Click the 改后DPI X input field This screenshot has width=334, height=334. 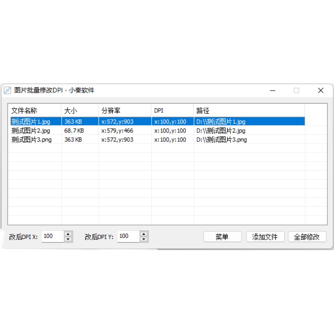click(x=53, y=237)
